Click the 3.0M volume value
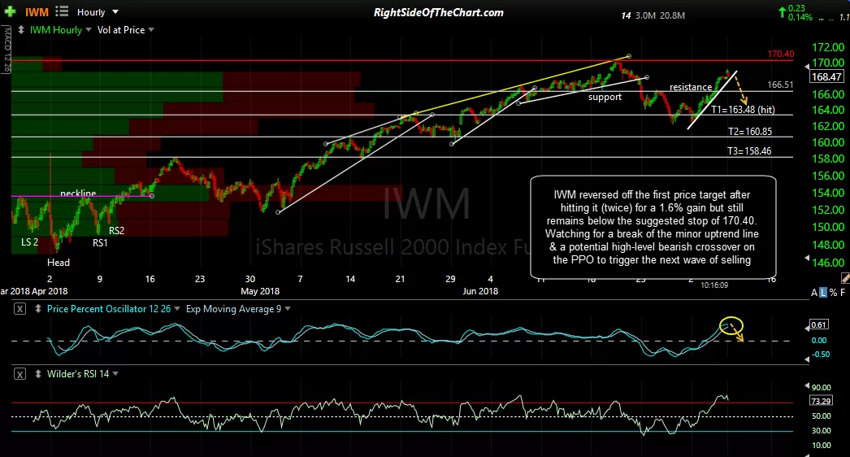This screenshot has height=457, width=850. tap(645, 15)
